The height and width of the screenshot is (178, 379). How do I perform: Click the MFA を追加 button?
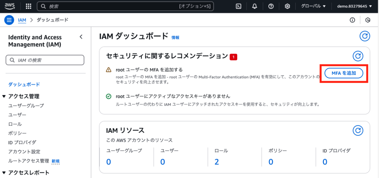(x=344, y=73)
